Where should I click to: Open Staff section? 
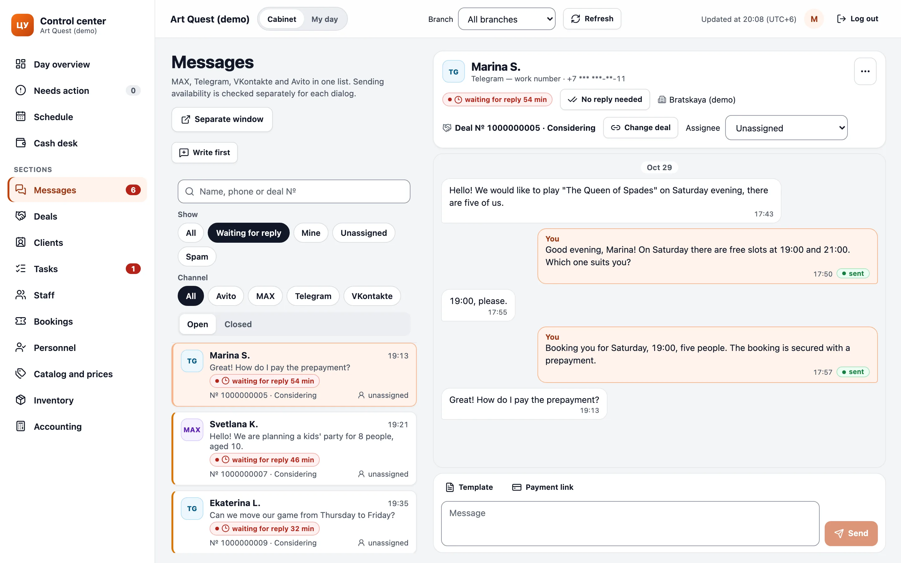(78, 295)
